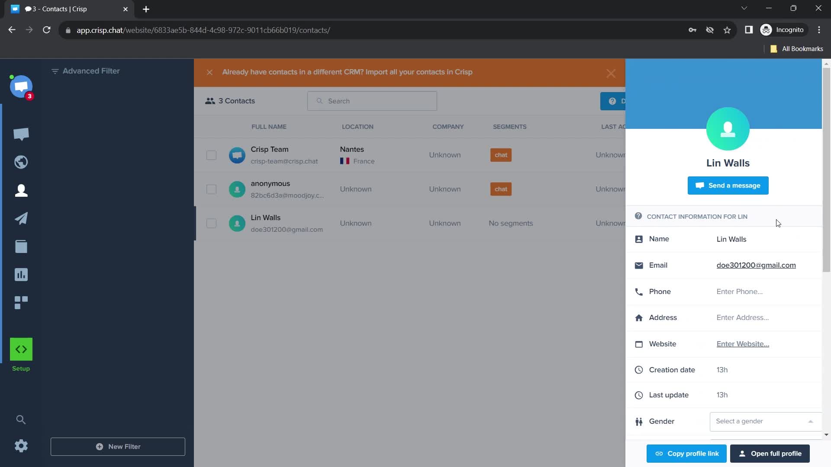Image resolution: width=831 pixels, height=467 pixels.
Task: Click the Send a message button
Action: 728,186
